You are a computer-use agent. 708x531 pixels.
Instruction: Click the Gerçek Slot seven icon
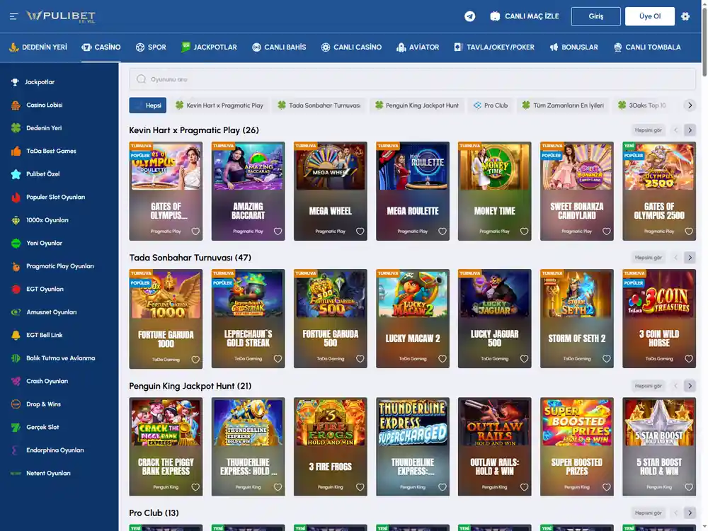[x=16, y=427]
